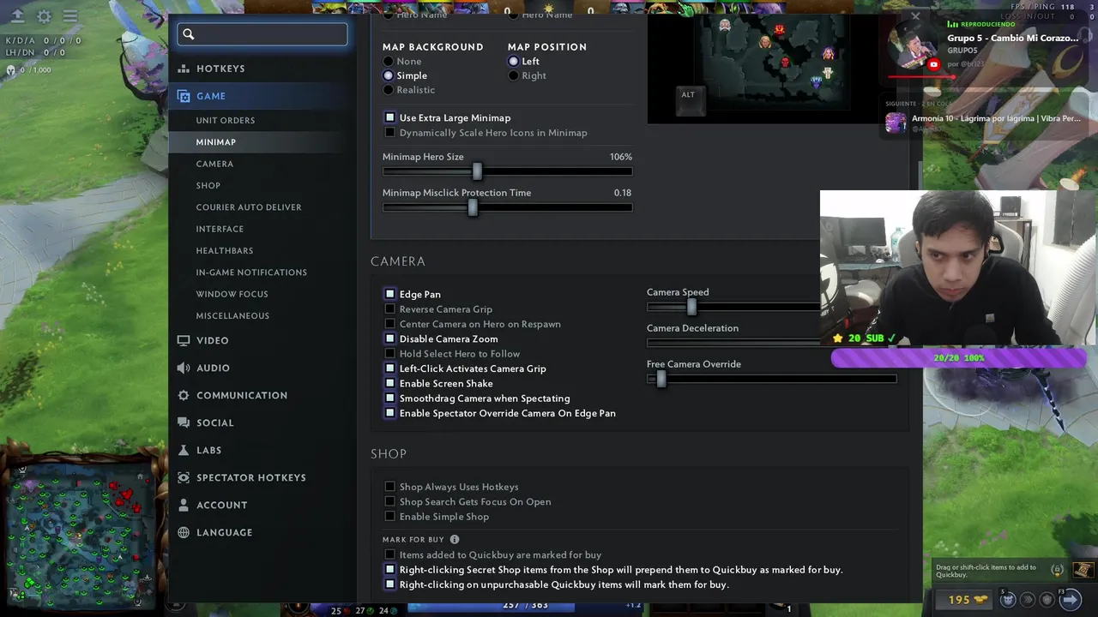Click the dashboard arrow icon at top-left
This screenshot has height=617, width=1098.
[x=17, y=16]
